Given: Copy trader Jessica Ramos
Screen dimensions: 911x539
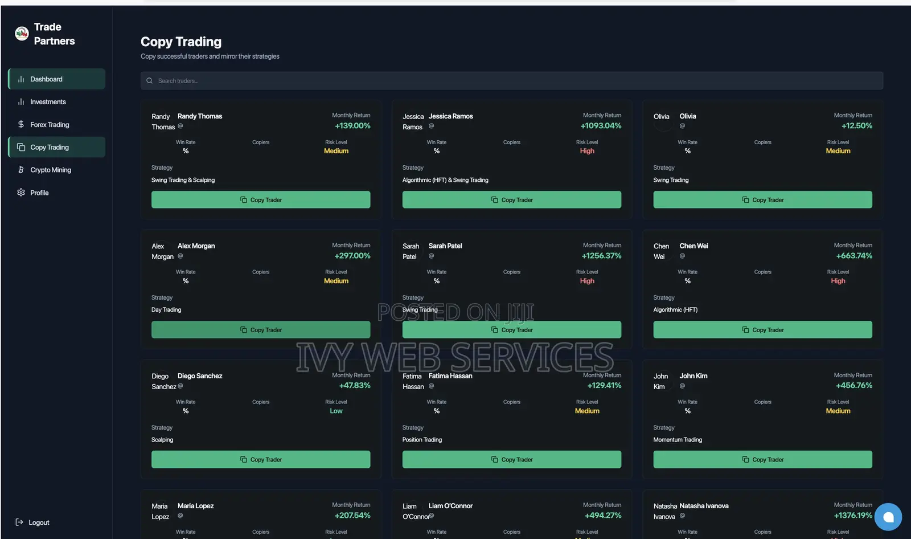Looking at the screenshot, I should tap(512, 200).
